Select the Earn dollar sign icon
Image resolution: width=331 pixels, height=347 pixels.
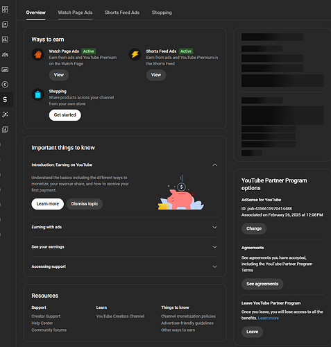5,99
